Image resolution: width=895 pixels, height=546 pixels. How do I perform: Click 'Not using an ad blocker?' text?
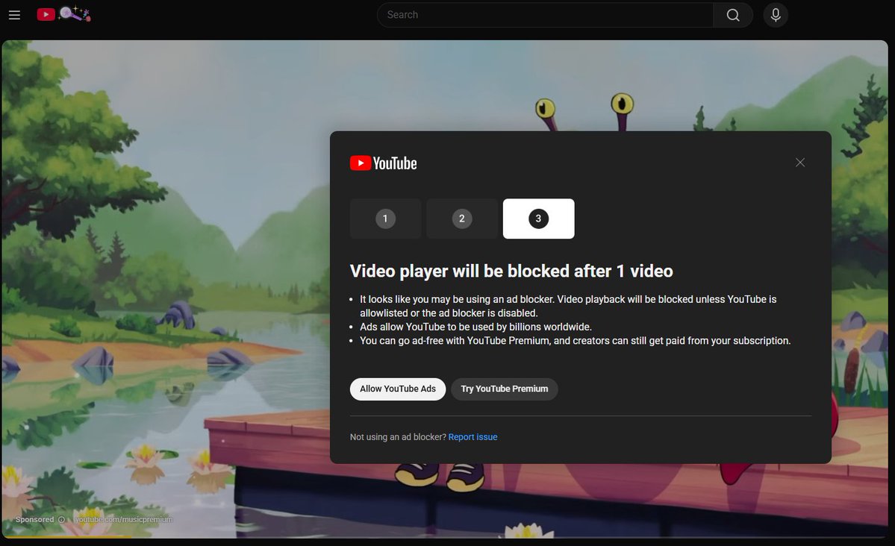398,437
